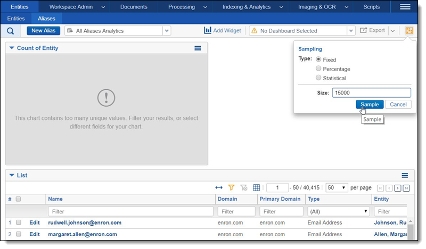Click the fit column width arrows icon
The image size is (426, 249).
[x=219, y=188]
